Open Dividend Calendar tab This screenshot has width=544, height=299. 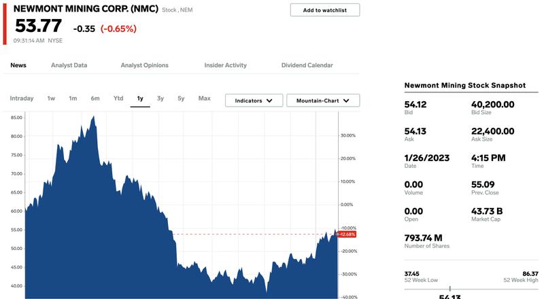(x=307, y=65)
